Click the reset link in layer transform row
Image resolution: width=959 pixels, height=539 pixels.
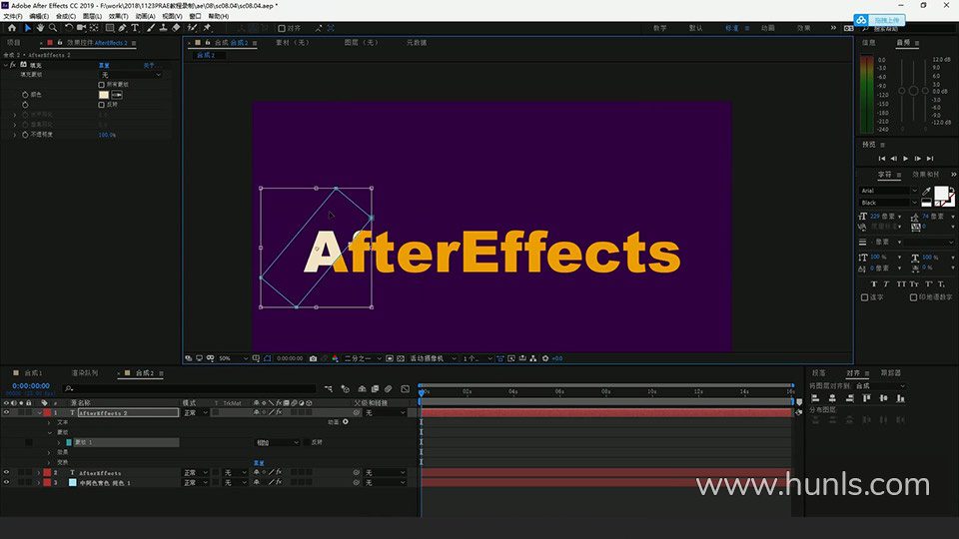259,462
